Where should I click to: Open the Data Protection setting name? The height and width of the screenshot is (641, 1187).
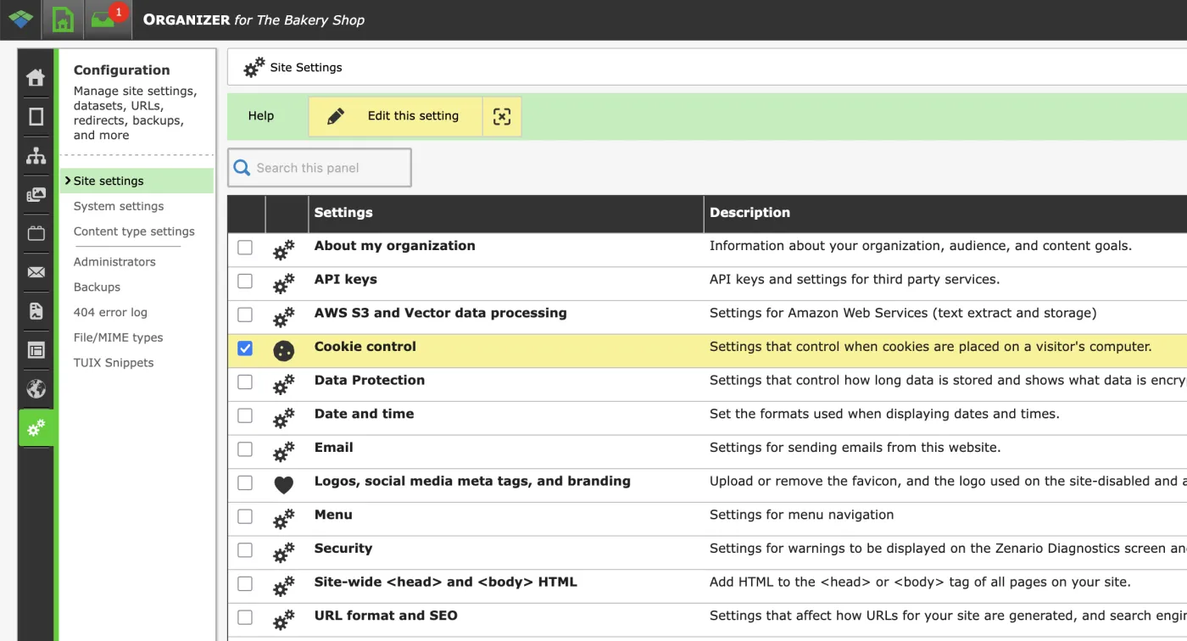[x=370, y=380]
